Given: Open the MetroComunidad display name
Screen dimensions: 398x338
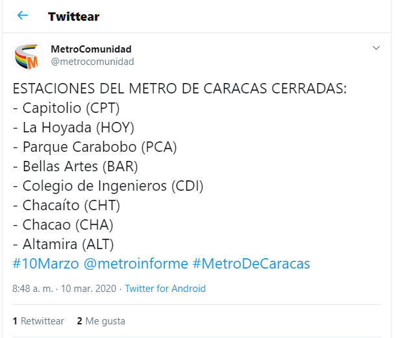Looking at the screenshot, I should (x=91, y=49).
